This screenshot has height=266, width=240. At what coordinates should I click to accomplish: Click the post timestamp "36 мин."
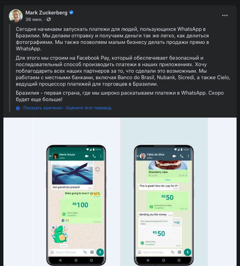point(34,19)
